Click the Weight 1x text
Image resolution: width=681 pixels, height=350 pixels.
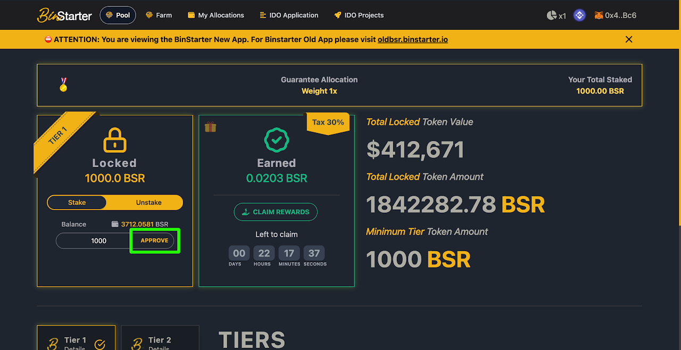(319, 91)
